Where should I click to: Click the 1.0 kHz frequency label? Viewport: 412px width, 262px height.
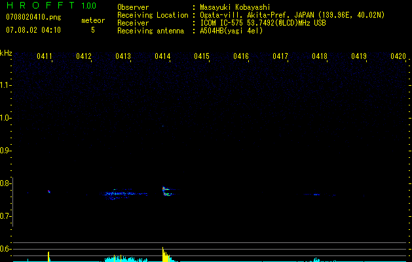click(x=5, y=118)
